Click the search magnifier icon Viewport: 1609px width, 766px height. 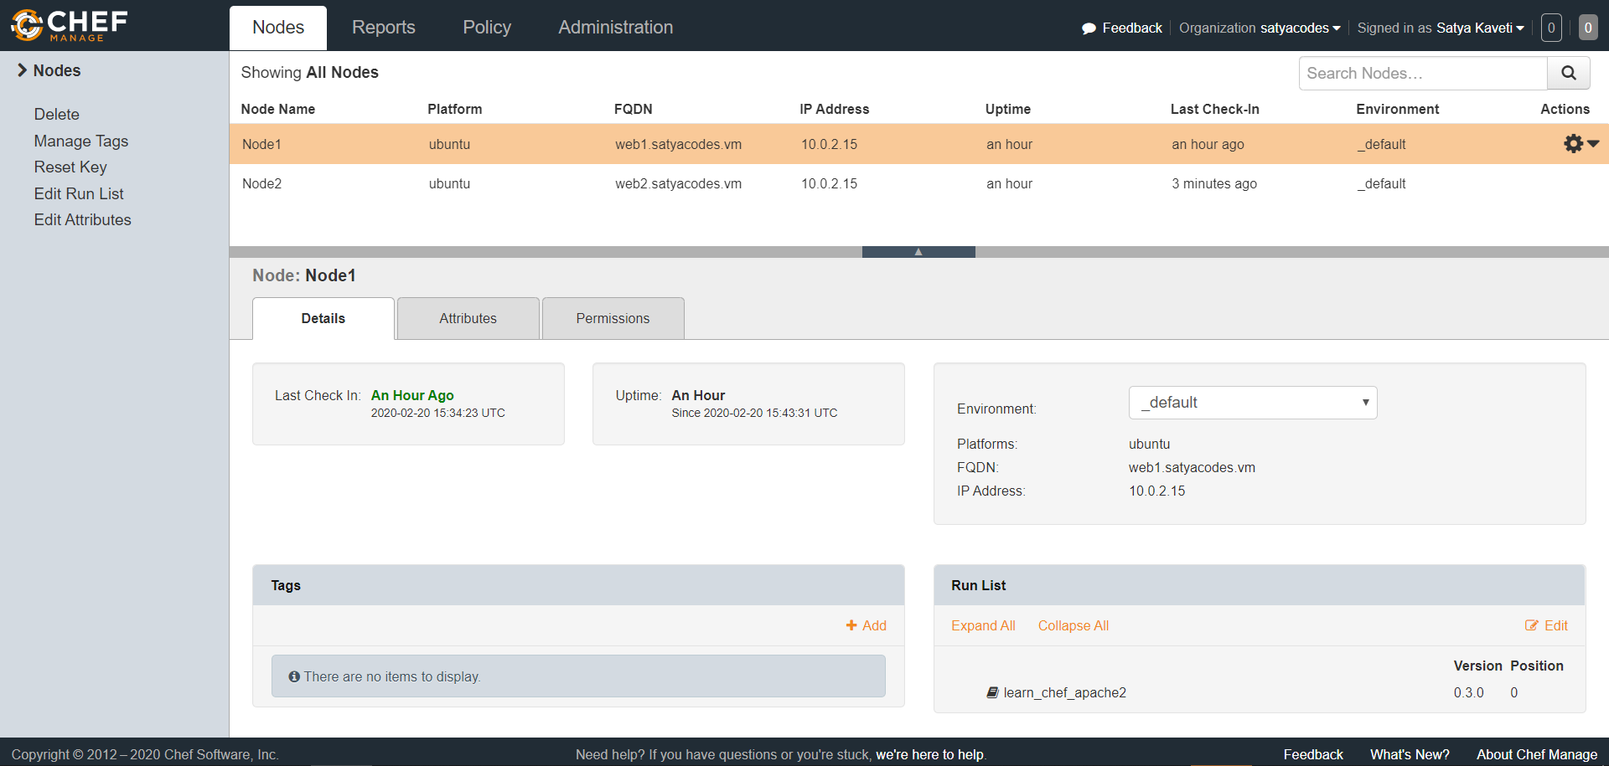tap(1568, 73)
